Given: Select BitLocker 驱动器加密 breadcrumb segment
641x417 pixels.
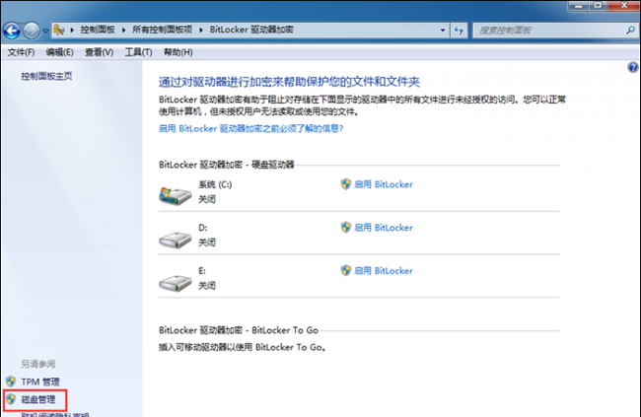Looking at the screenshot, I should coord(251,30).
